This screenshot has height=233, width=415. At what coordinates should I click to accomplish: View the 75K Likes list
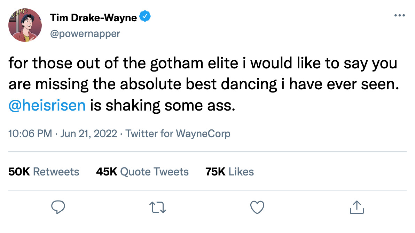(229, 172)
